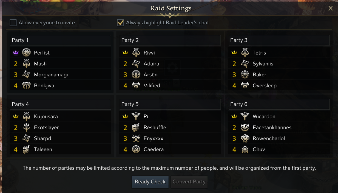Viewport: 338px width, 193px height.
Task: Enable the Allow everyone to invite checkbox
Action: (x=13, y=23)
